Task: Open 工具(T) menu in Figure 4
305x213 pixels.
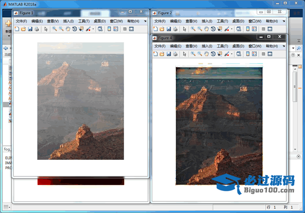Action: pos(222,46)
